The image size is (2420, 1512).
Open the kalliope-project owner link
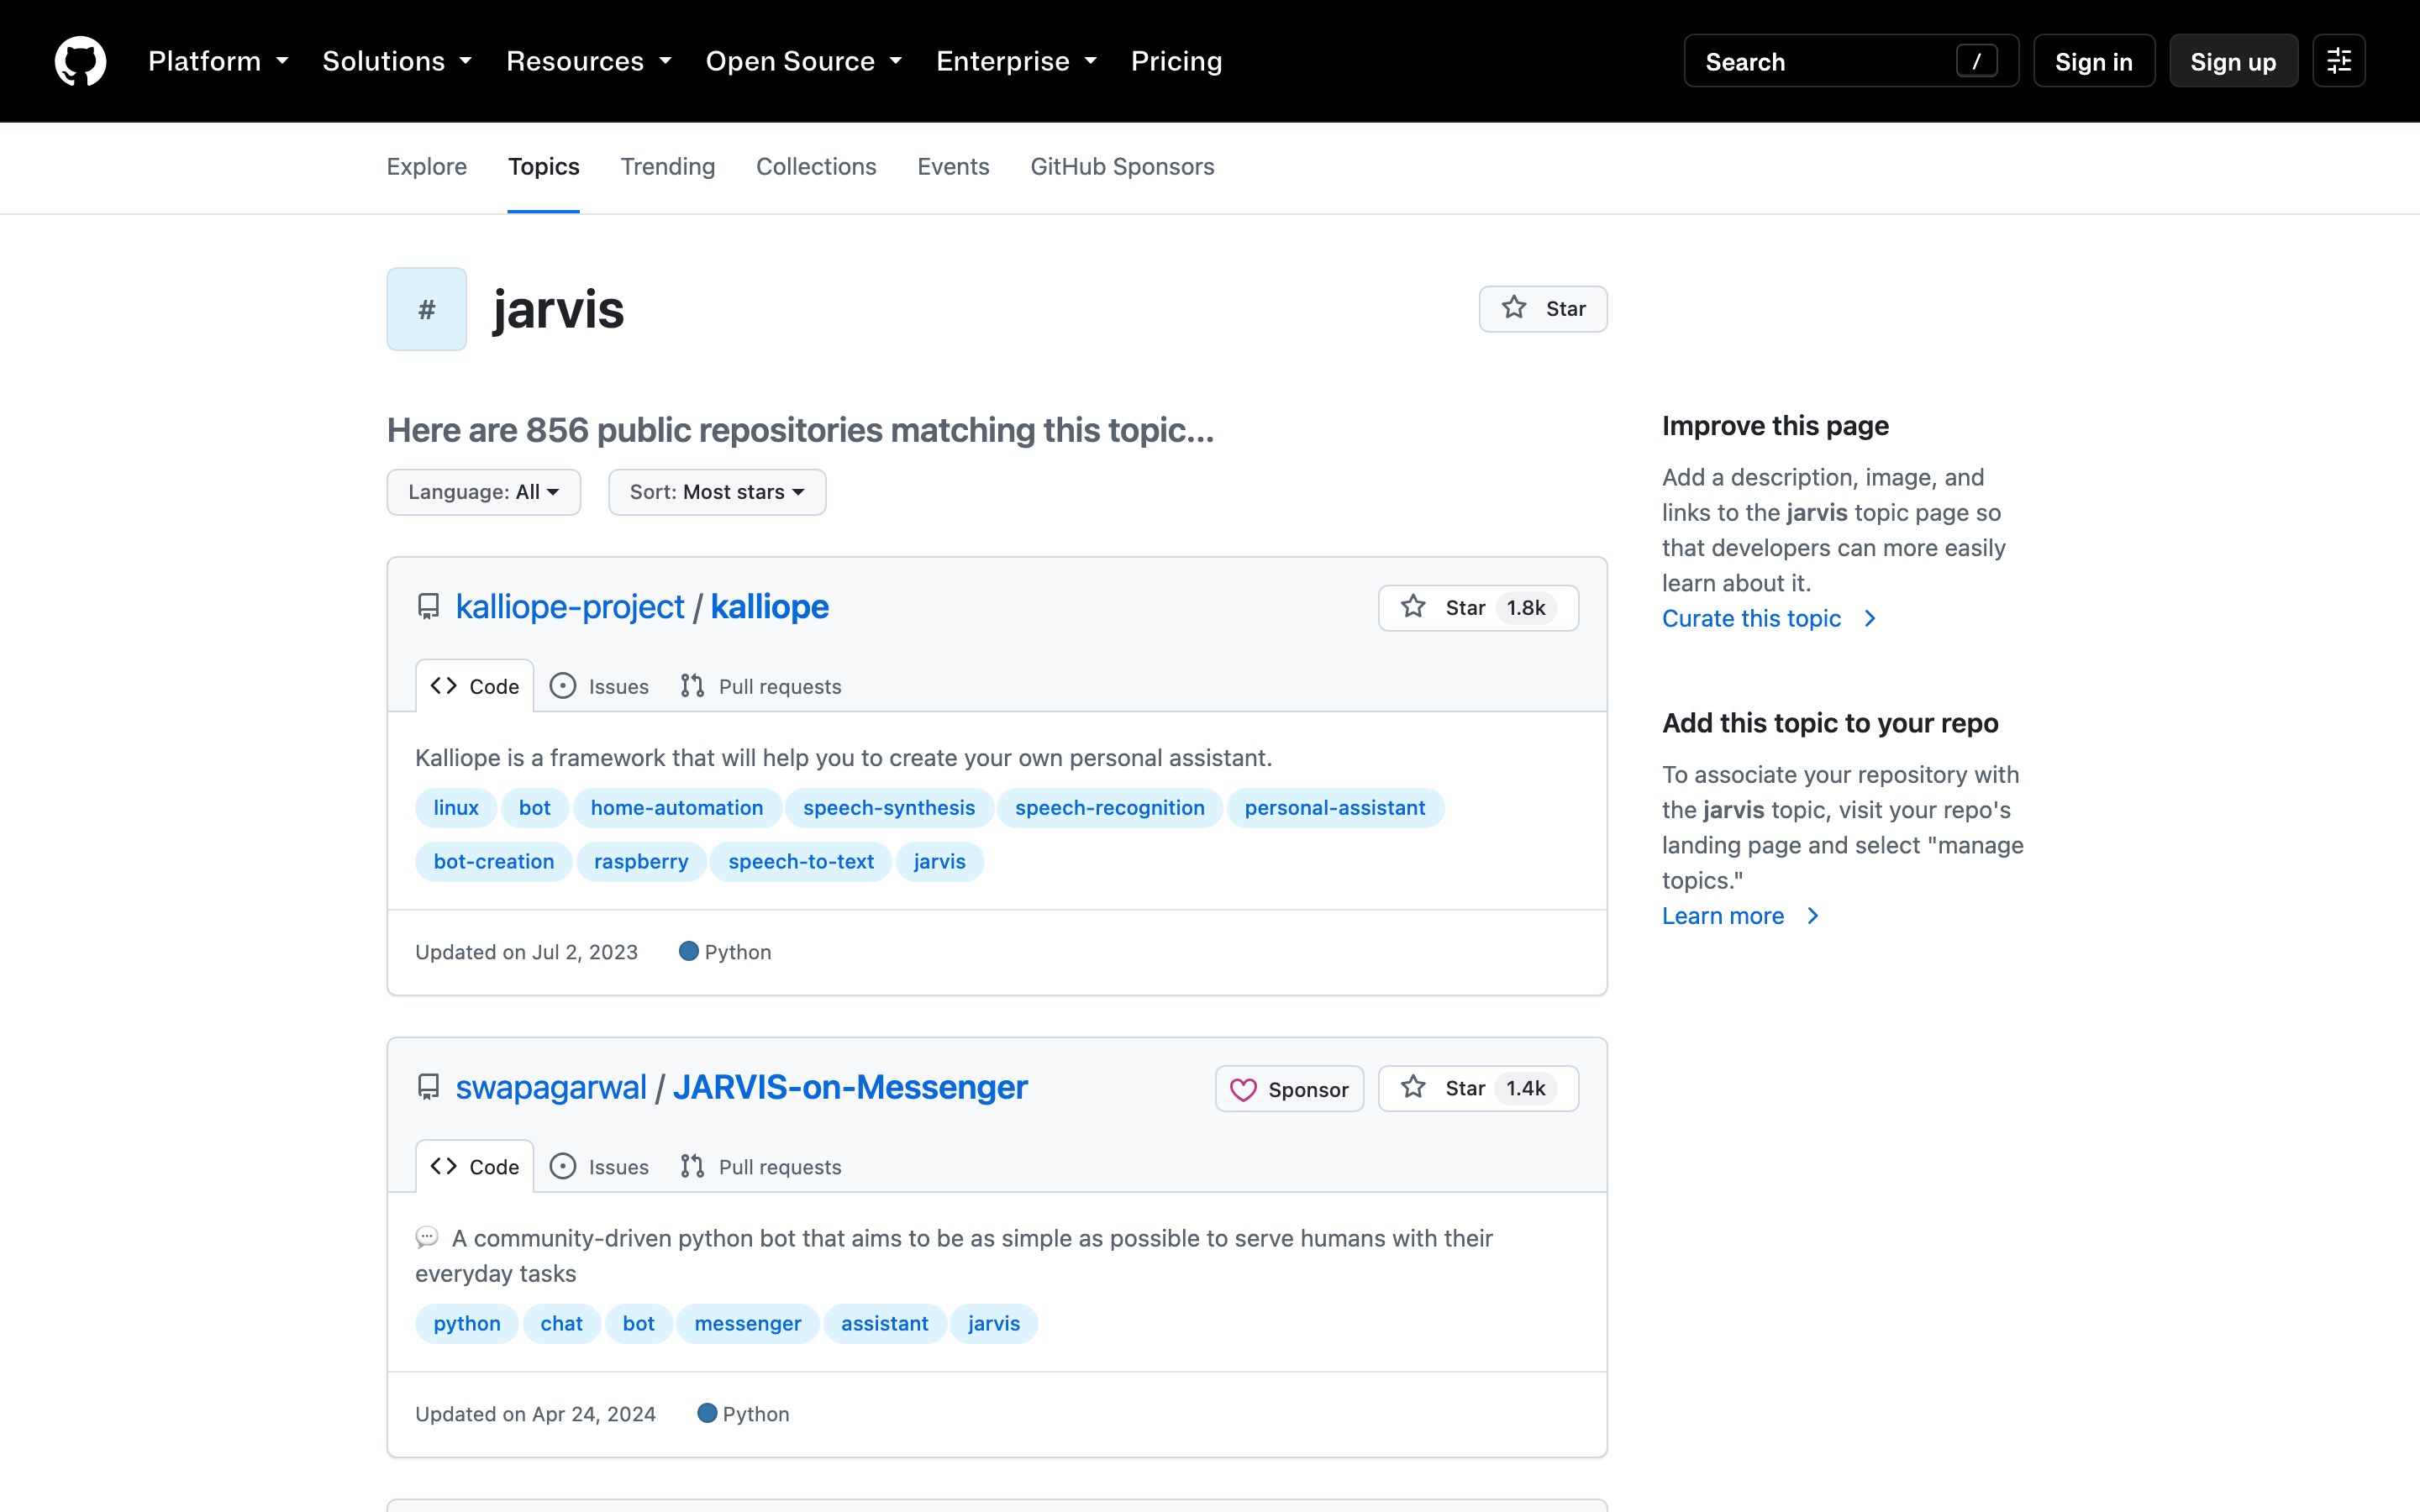[x=570, y=607]
